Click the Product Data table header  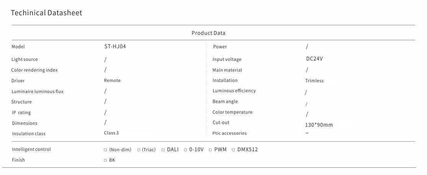[x=209, y=33]
